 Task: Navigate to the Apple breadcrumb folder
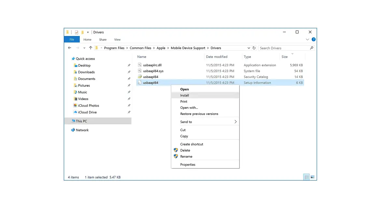tap(161, 48)
